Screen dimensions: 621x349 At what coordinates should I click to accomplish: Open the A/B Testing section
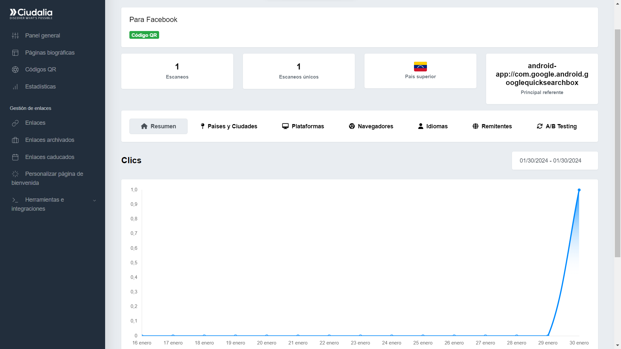pyautogui.click(x=557, y=126)
